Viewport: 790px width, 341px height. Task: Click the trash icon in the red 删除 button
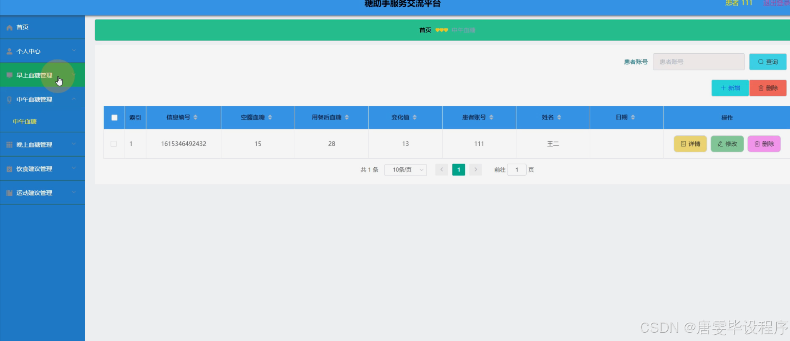pyautogui.click(x=761, y=88)
